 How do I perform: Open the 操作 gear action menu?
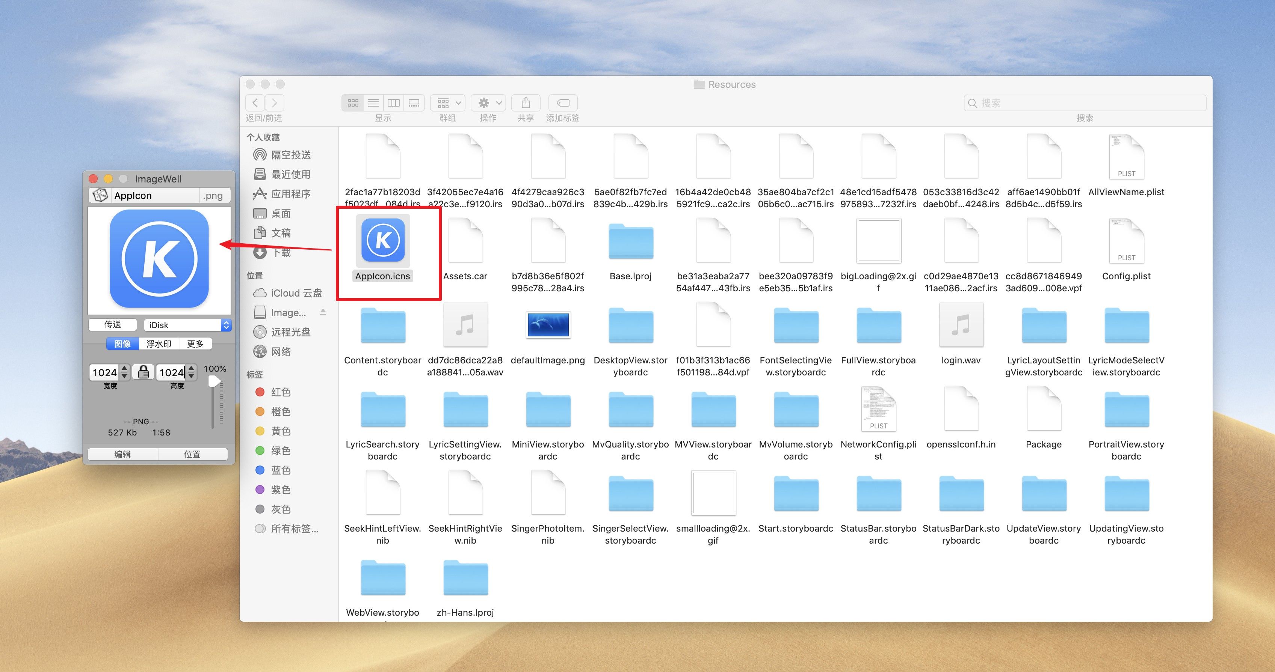(x=488, y=103)
